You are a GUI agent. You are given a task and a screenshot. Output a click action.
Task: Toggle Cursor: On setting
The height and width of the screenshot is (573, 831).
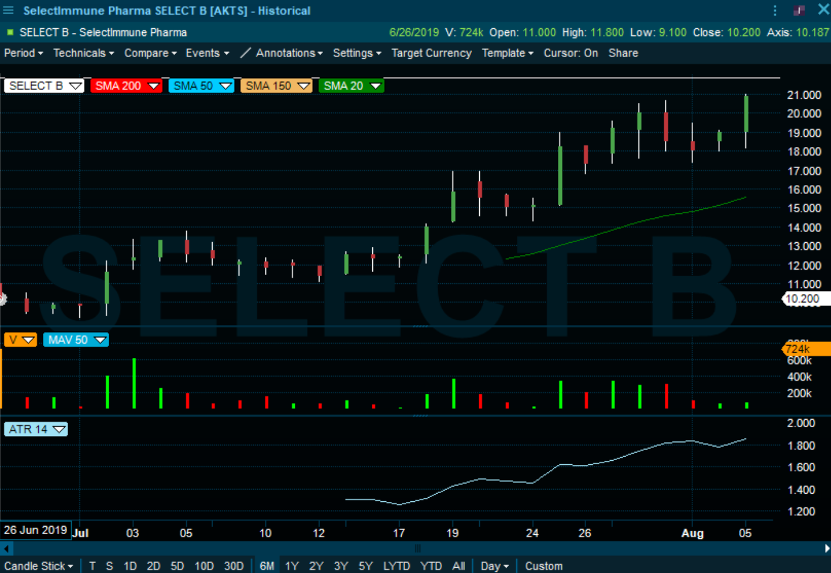[571, 53]
